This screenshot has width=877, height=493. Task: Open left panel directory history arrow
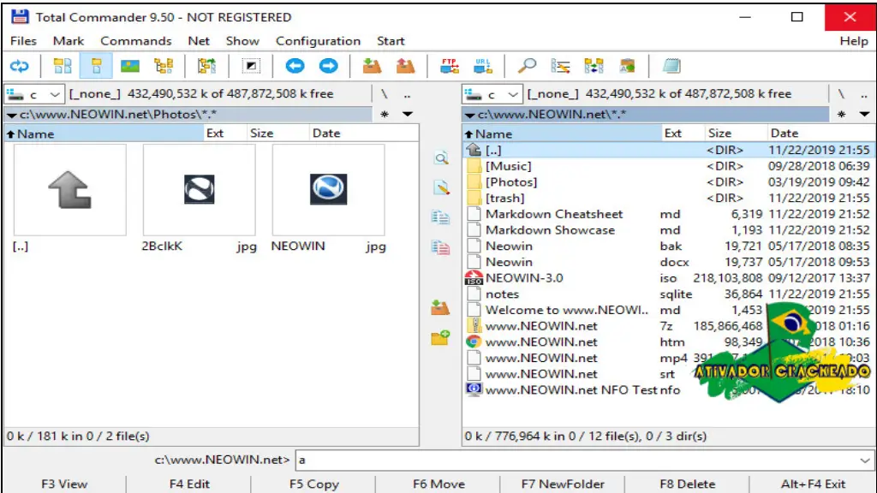[x=408, y=114]
